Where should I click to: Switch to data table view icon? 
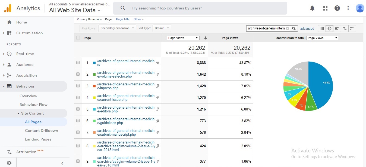pyautogui.click(x=322, y=28)
